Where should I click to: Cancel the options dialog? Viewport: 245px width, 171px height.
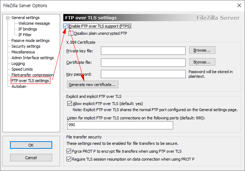[31, 157]
